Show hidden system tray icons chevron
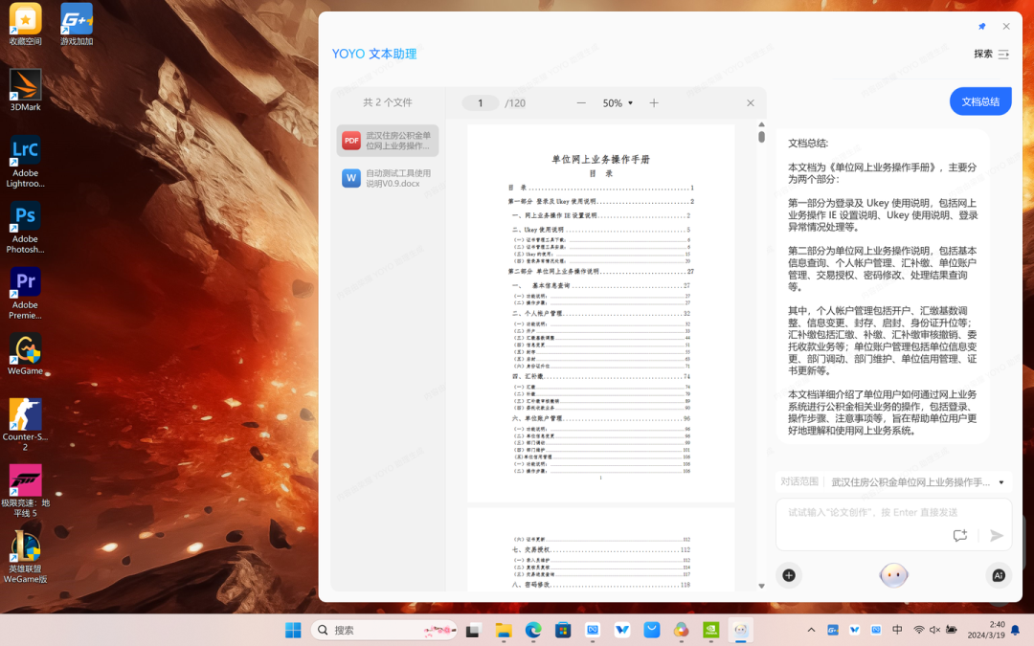Image resolution: width=1034 pixels, height=646 pixels. click(811, 630)
